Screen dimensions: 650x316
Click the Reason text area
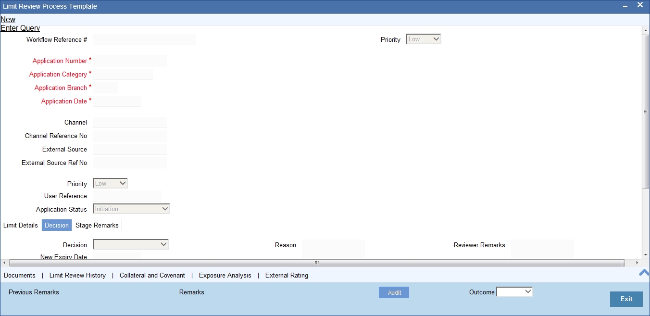(333, 249)
